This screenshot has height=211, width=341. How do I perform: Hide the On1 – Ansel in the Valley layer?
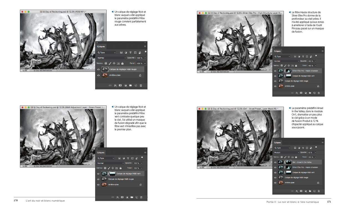(275, 162)
